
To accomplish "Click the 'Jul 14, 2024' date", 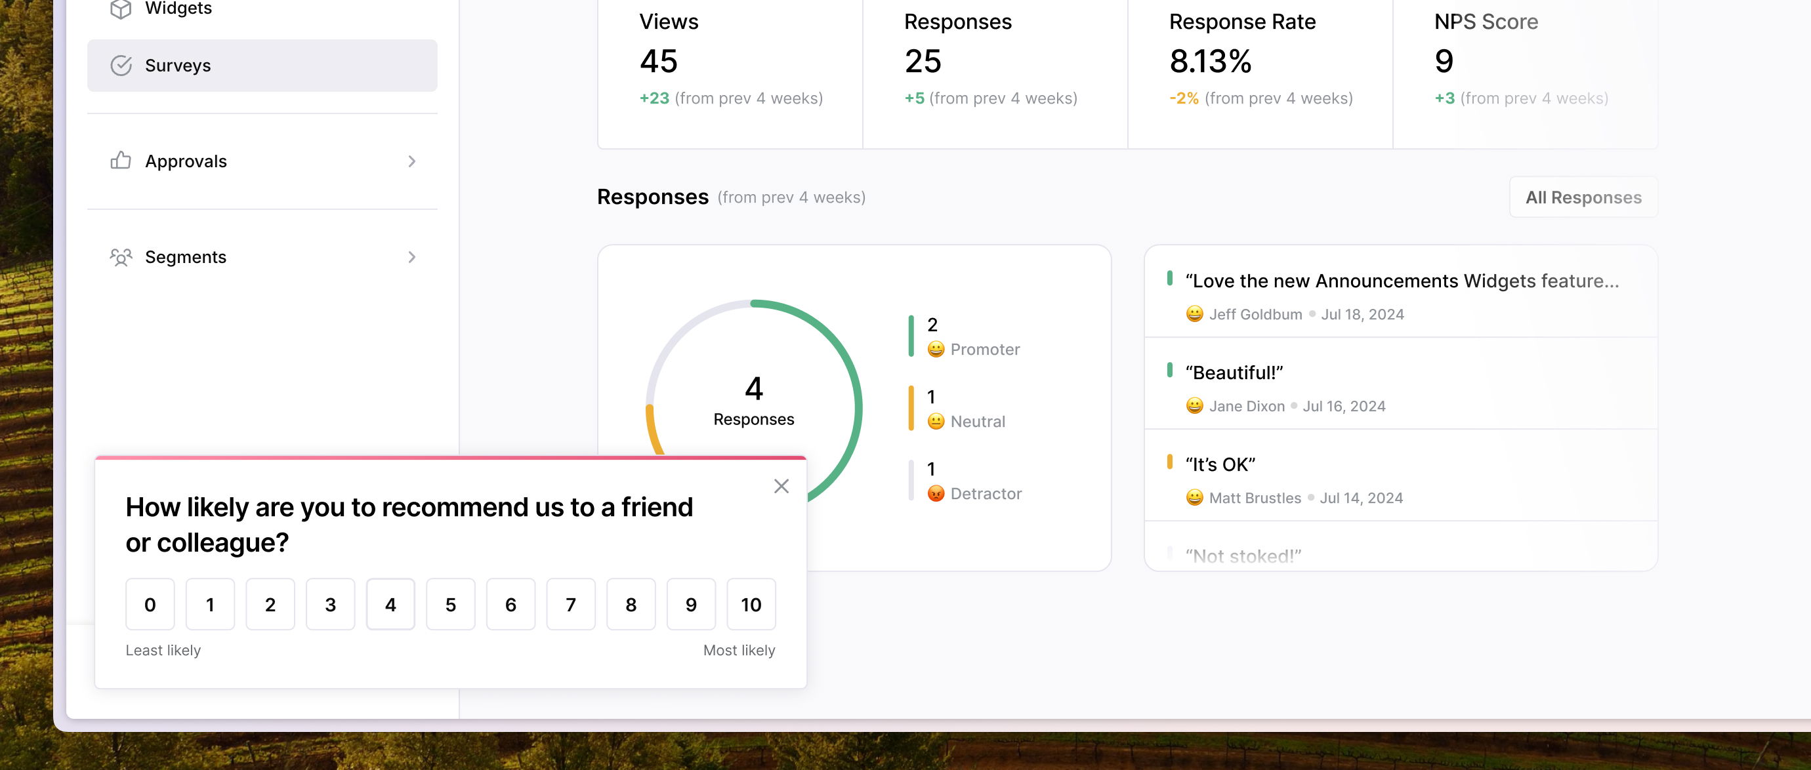I will (x=1361, y=498).
